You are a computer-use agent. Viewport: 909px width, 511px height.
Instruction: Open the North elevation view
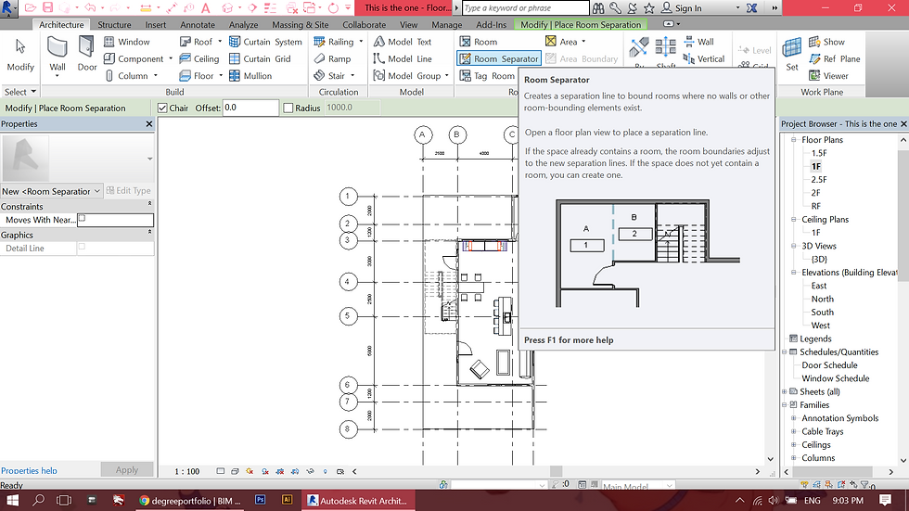(x=822, y=299)
